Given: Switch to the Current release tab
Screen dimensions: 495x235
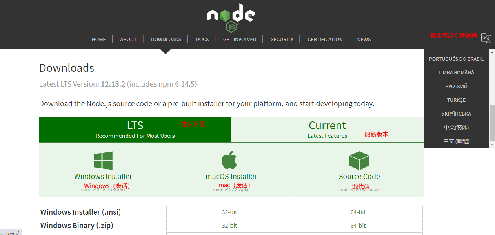Looking at the screenshot, I should [327, 130].
